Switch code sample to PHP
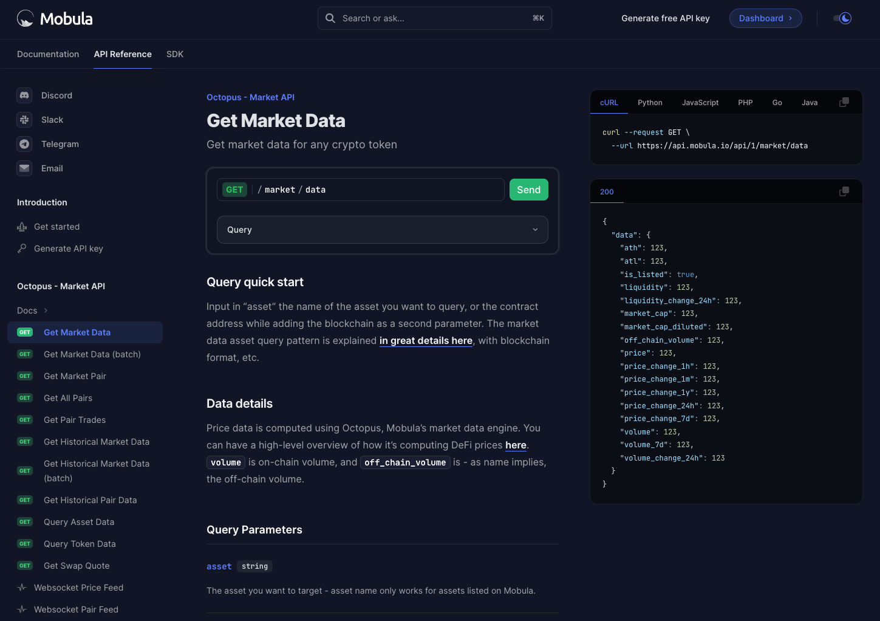 tap(745, 103)
